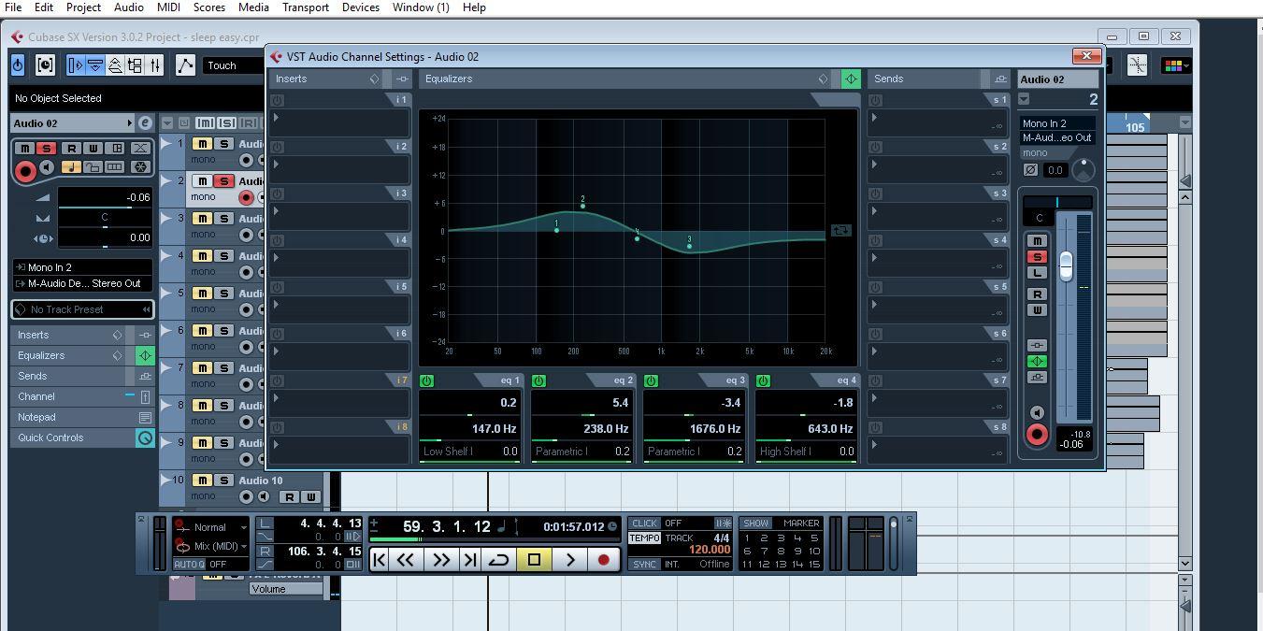Toggle EQ band 1 power button

click(x=426, y=380)
